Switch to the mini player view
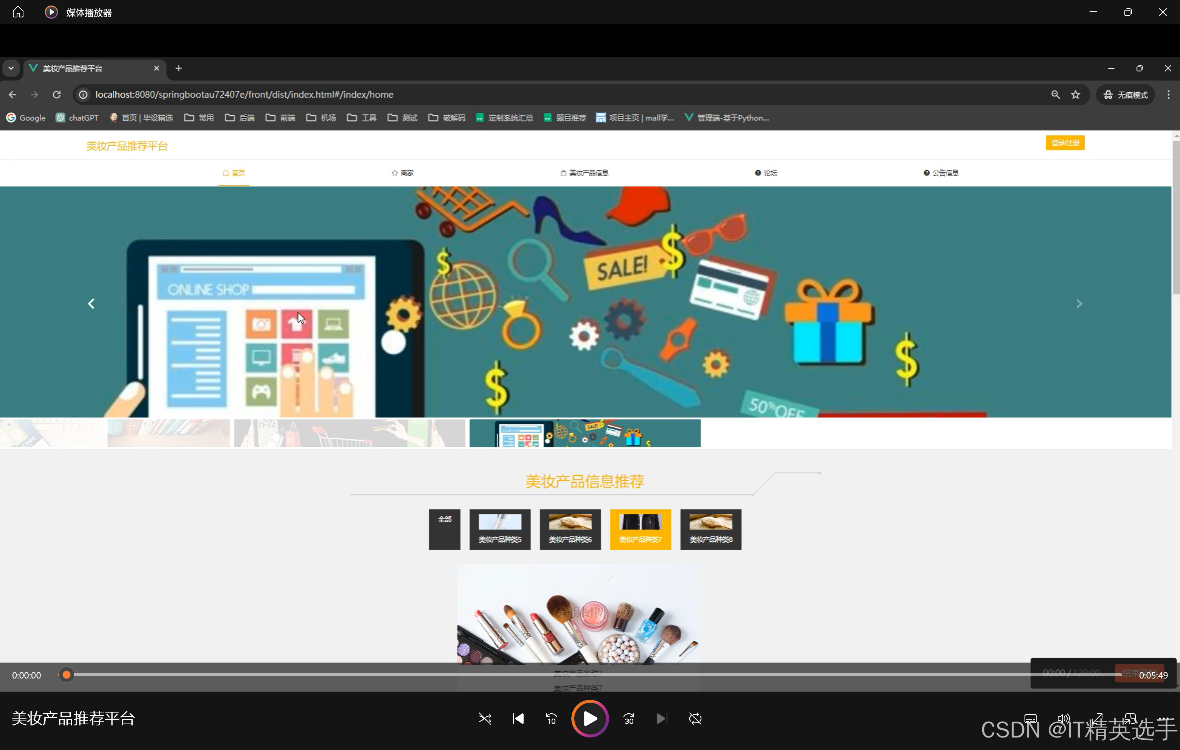The image size is (1180, 750). (1130, 719)
